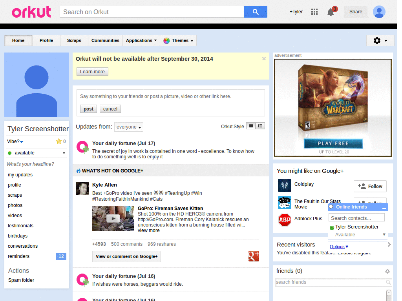Image resolution: width=402 pixels, height=301 pixels.
Task: Play the GoPro Fireman Saves Kitten video
Action: click(113, 218)
